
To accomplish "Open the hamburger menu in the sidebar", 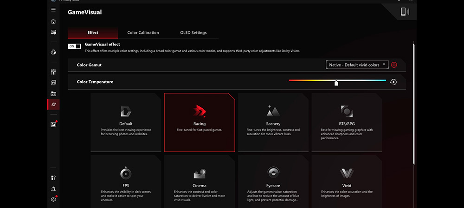I will click(x=53, y=10).
